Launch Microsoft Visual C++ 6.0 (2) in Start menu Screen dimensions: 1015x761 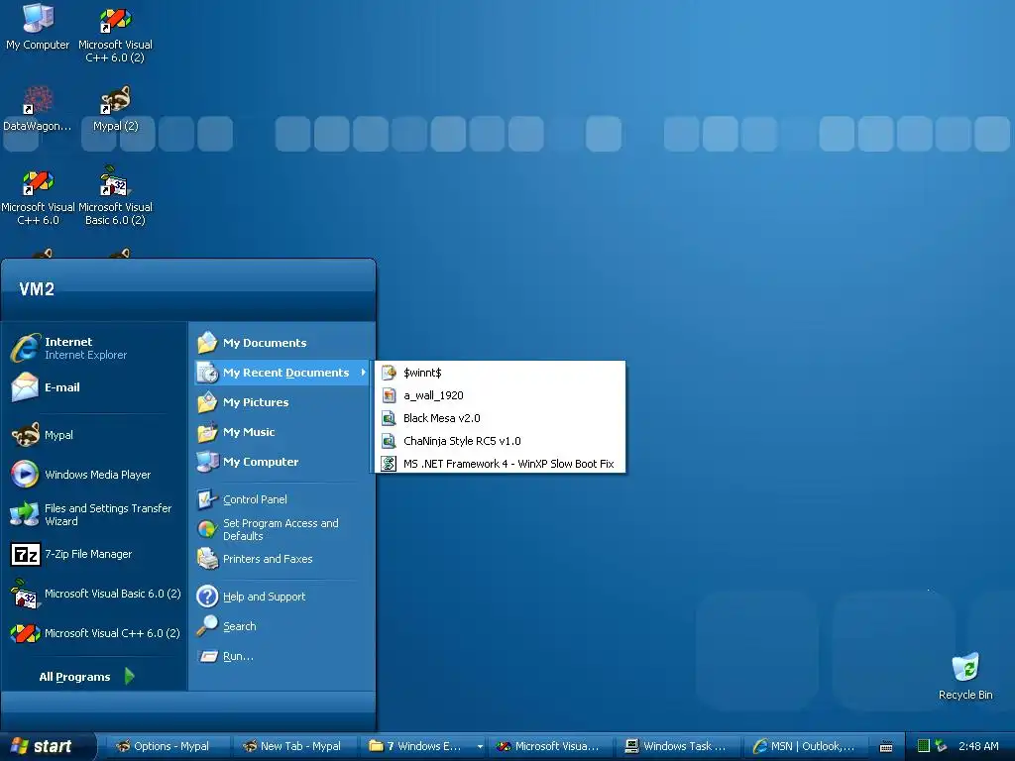point(94,633)
